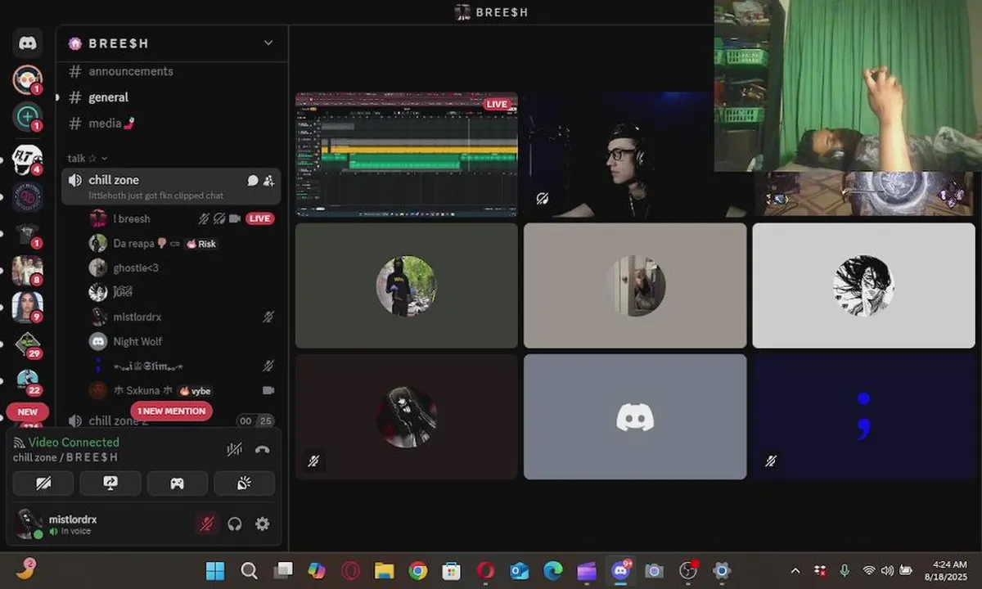Open the soundboard button

tap(244, 483)
